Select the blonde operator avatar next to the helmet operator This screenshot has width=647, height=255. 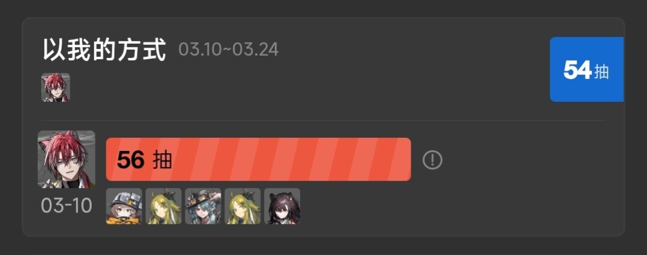pos(163,206)
